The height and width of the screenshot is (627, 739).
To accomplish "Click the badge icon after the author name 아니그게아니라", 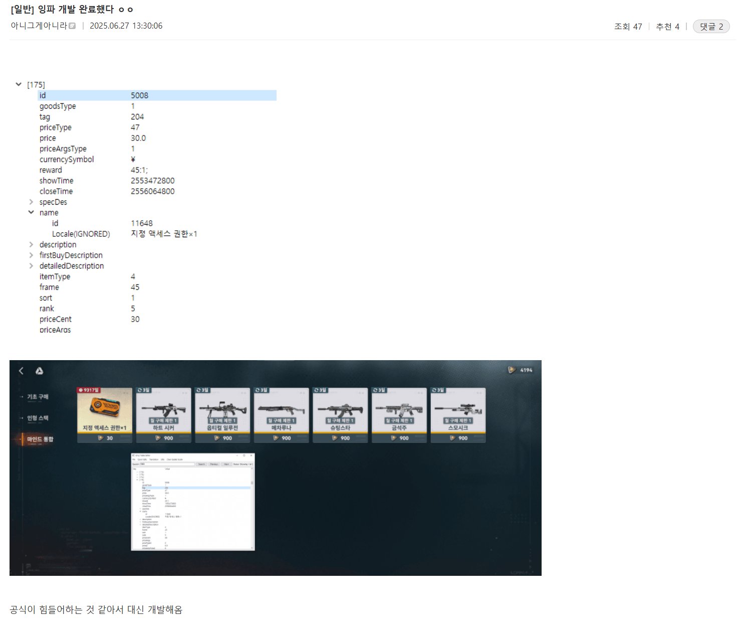I will point(72,26).
